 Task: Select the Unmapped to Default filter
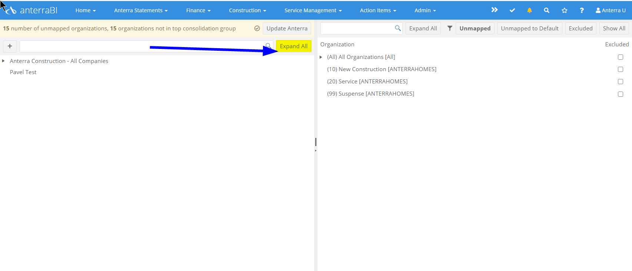click(x=530, y=29)
